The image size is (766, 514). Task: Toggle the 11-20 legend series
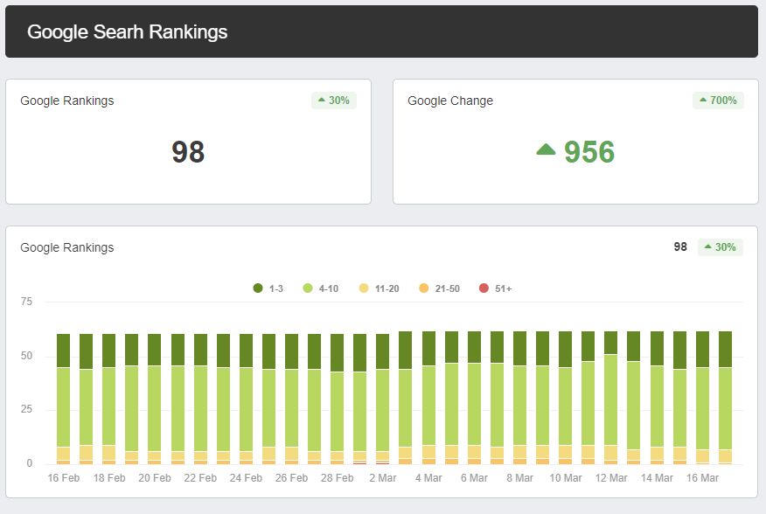click(380, 288)
